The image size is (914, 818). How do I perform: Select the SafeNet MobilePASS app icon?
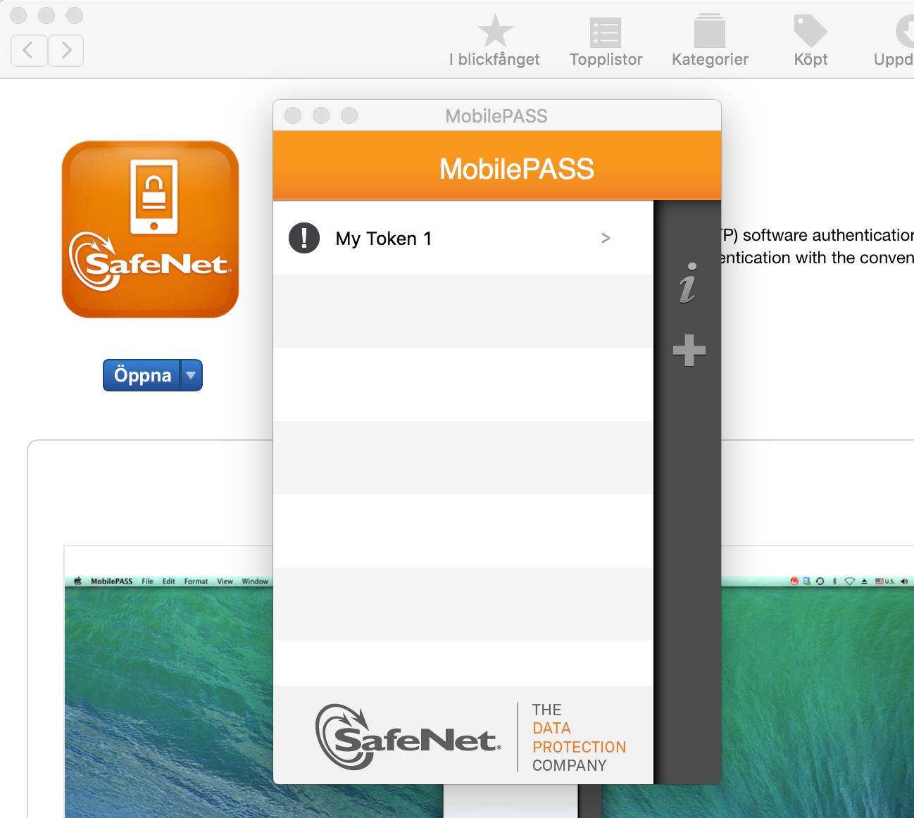[150, 229]
